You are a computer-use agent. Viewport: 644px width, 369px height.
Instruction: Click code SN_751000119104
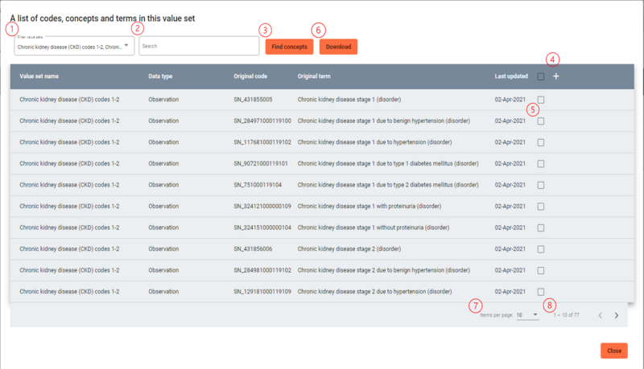point(258,185)
